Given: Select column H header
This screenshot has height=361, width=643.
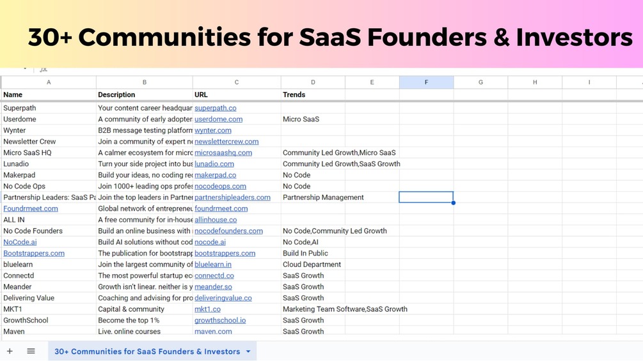Looking at the screenshot, I should click(535, 82).
